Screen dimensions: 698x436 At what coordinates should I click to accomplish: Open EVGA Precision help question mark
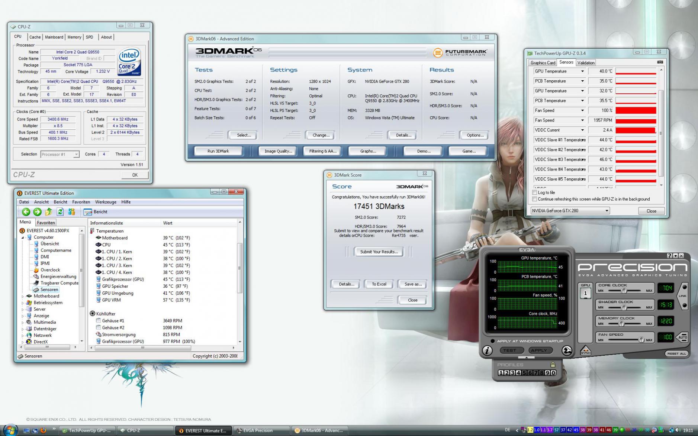[669, 256]
